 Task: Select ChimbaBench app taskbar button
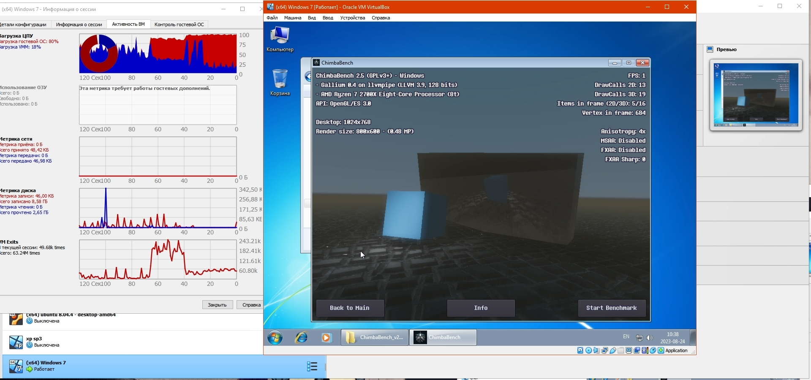443,337
